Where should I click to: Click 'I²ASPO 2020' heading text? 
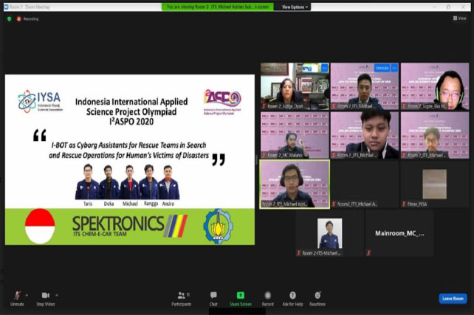131,122
